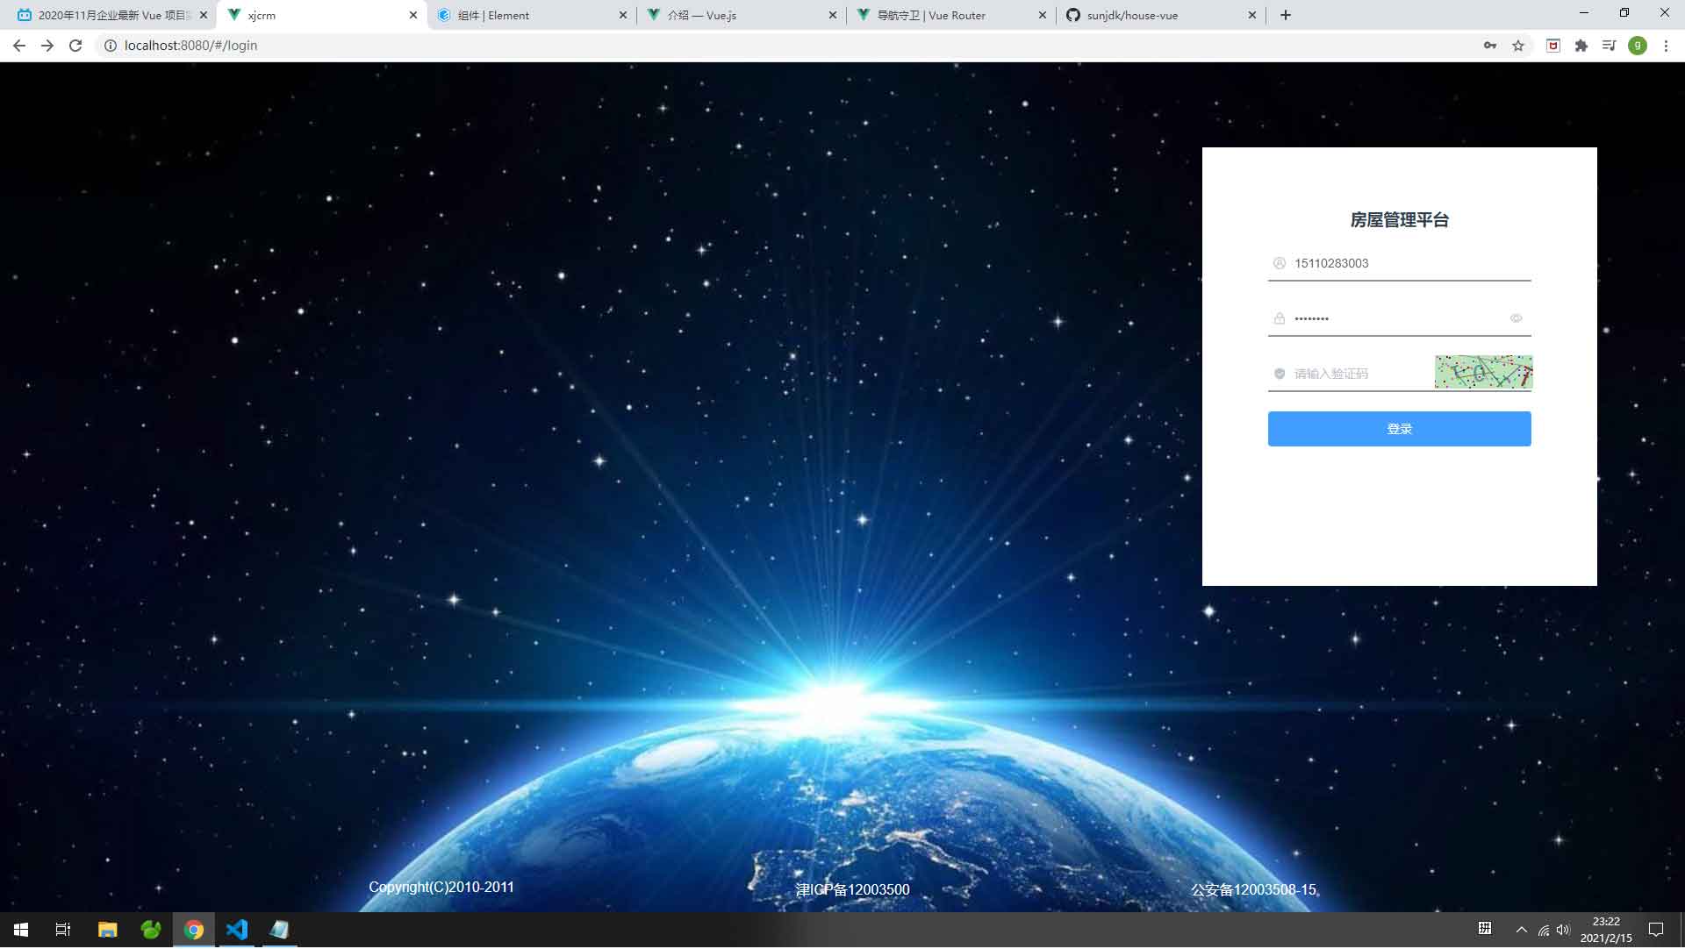Click the saved password key icon
The width and height of the screenshot is (1685, 949).
[1490, 46]
